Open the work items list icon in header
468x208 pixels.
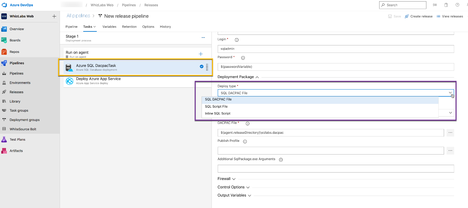tap(435, 5)
